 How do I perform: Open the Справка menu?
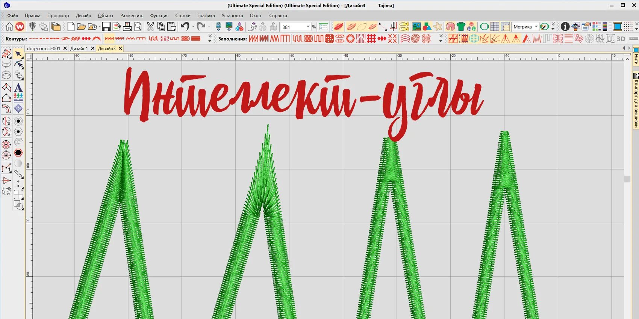[278, 15]
